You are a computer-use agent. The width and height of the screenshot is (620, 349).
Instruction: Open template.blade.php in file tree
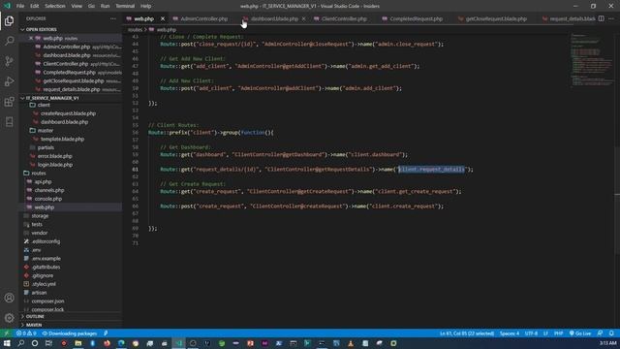pyautogui.click(x=62, y=139)
